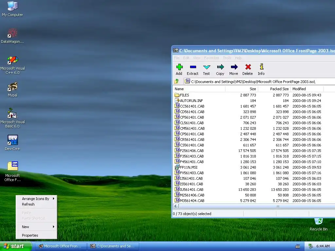
Task: Sort by the Modified column header
Action: pos(307,89)
